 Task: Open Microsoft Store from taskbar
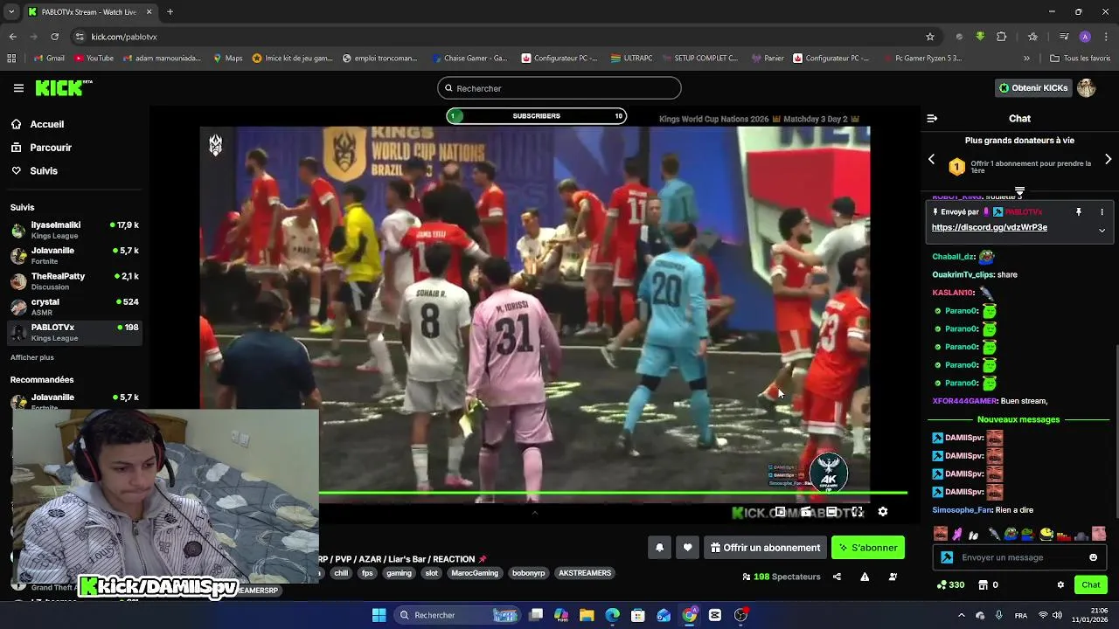[638, 615]
